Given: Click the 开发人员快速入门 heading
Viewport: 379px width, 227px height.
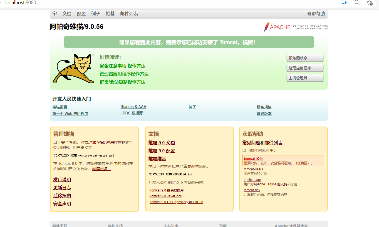Looking at the screenshot, I should point(72,99).
